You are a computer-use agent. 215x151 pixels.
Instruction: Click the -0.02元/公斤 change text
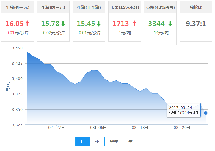click(53, 33)
